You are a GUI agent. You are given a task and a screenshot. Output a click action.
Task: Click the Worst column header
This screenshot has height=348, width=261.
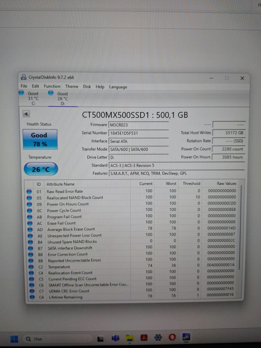(x=171, y=184)
